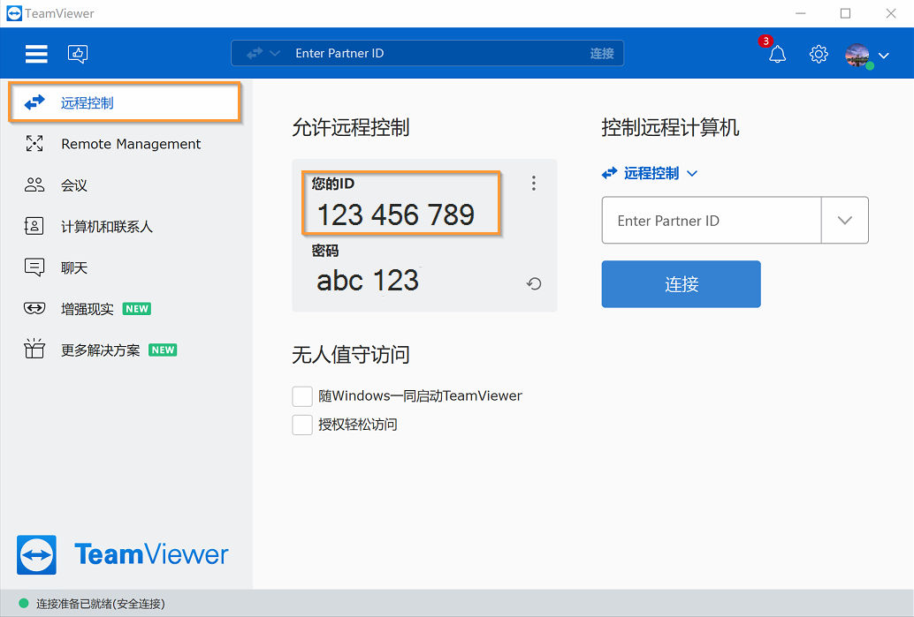Image resolution: width=914 pixels, height=617 pixels.
Task: Click the NEW badge beside 增强现实
Action: point(137,309)
